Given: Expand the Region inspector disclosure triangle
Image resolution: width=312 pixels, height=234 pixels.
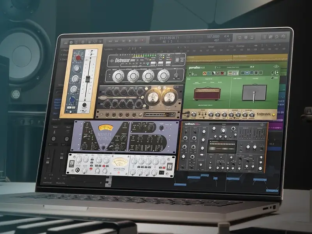Looking at the screenshot, I should (x=62, y=51).
